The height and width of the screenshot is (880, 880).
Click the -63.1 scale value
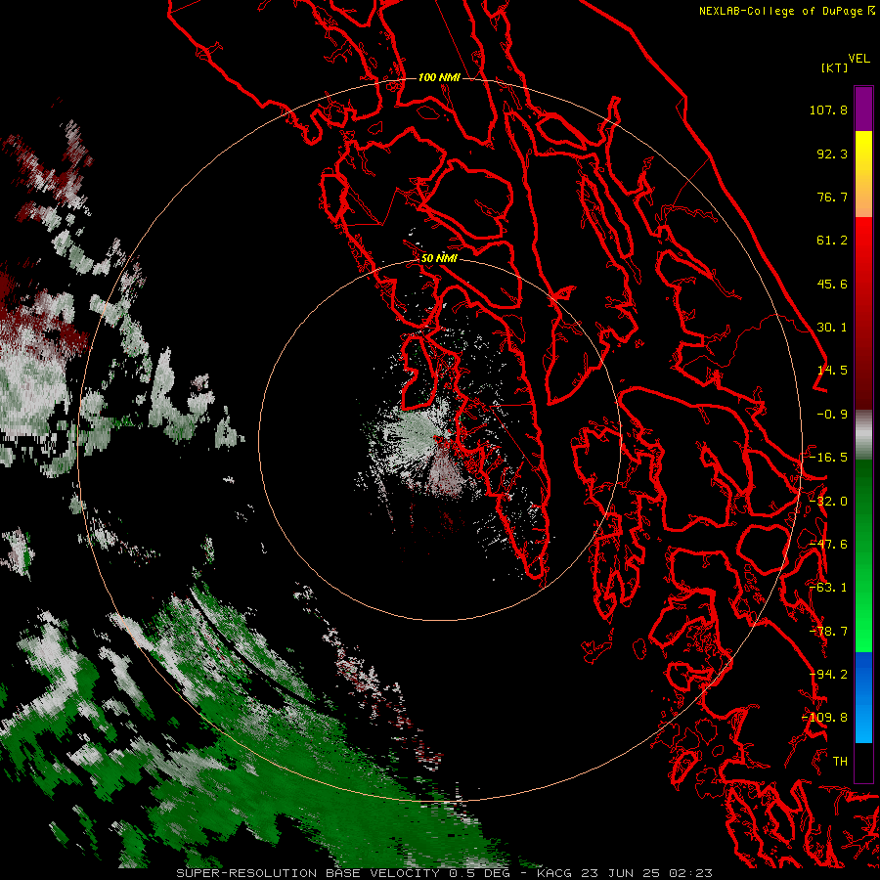pos(828,588)
